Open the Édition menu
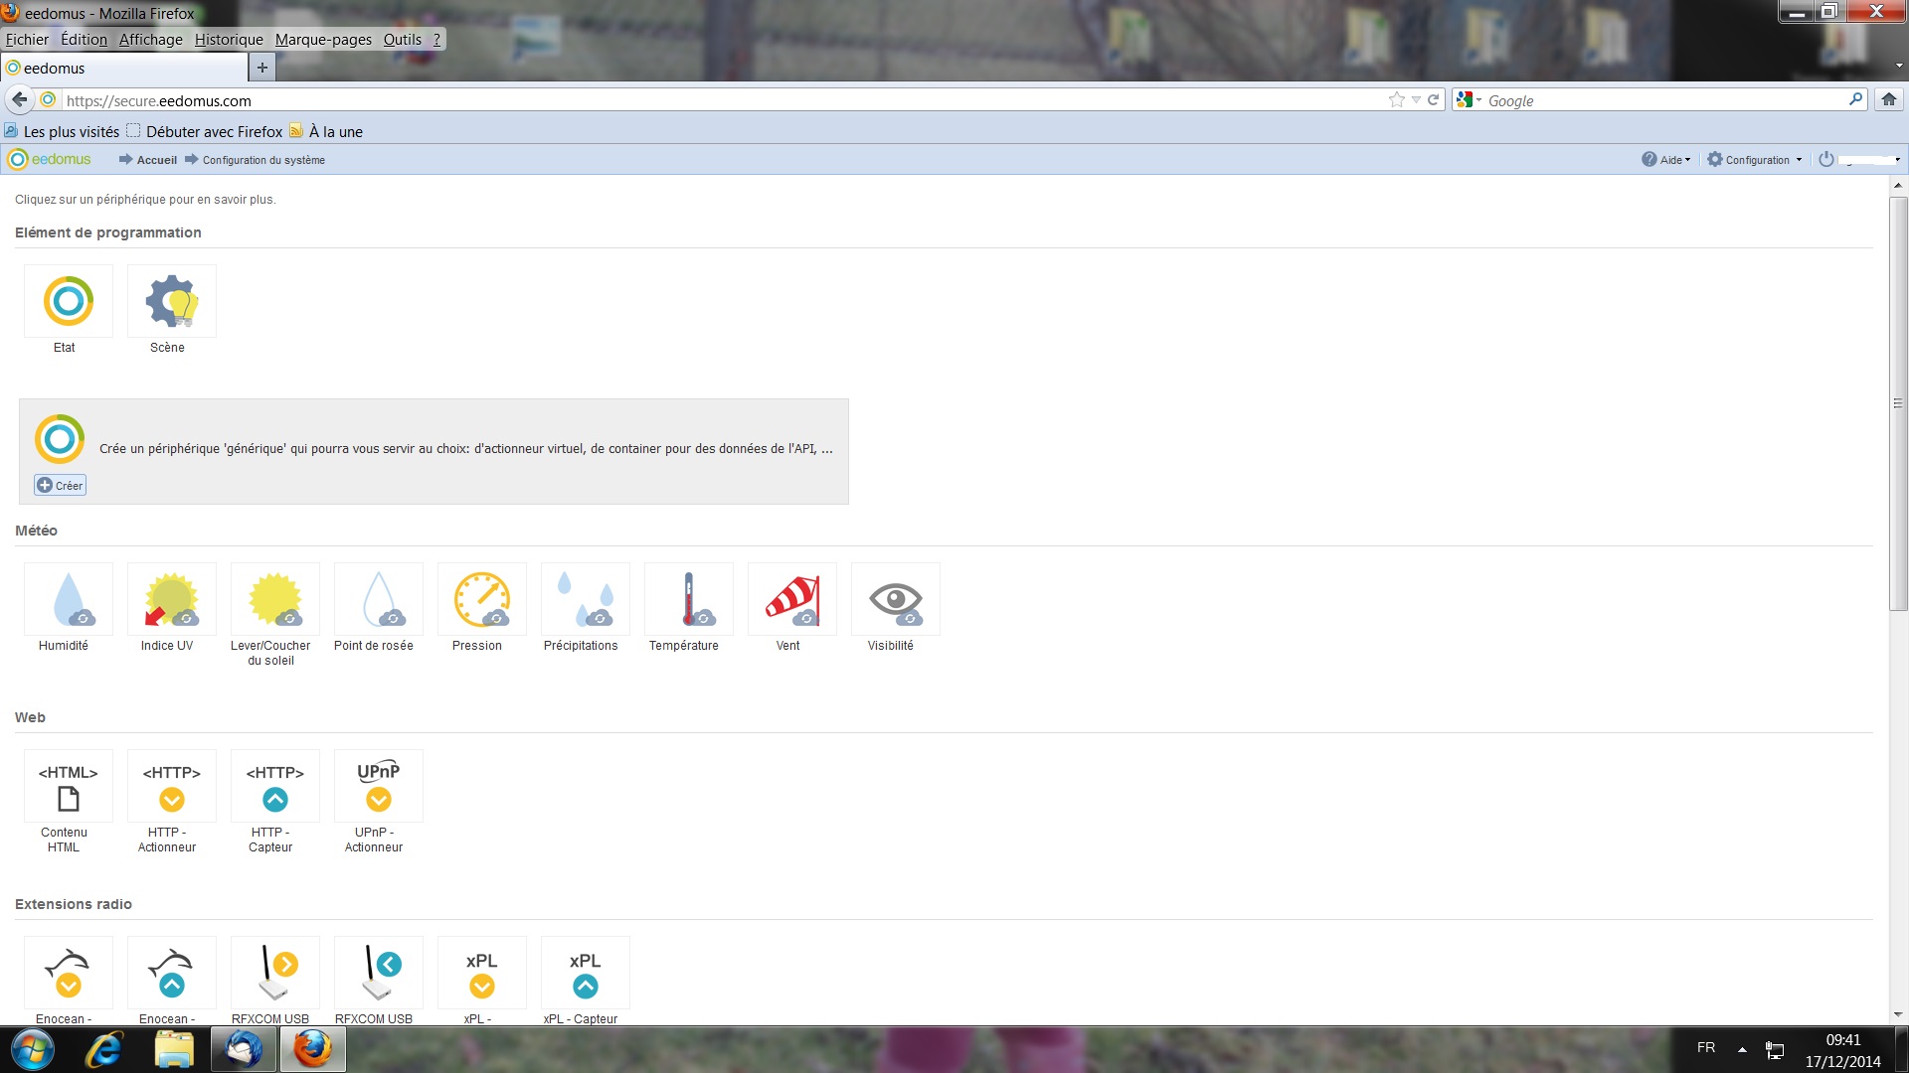The height and width of the screenshot is (1073, 1909). pos(84,40)
